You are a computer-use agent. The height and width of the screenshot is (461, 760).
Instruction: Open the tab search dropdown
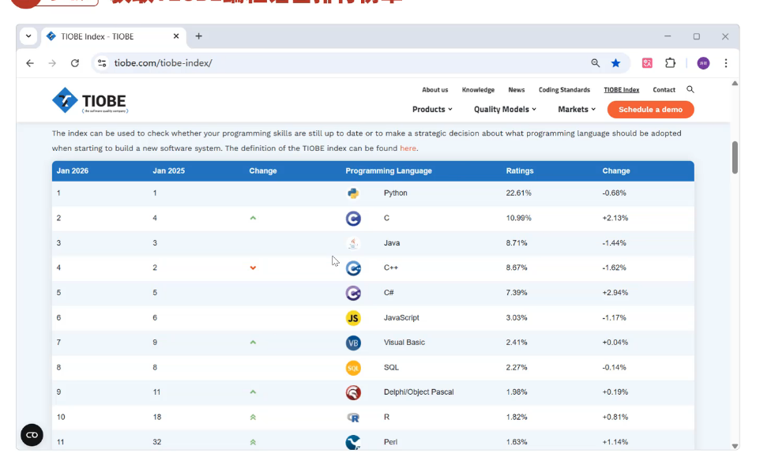pos(28,36)
